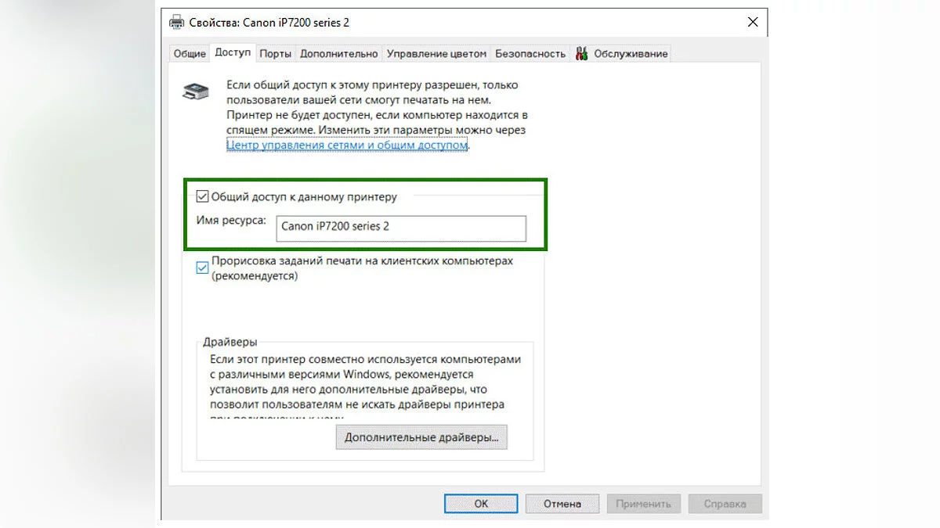Click the dialog title Свойства: Canon iP7200 series 2
940x528 pixels.
pos(269,22)
